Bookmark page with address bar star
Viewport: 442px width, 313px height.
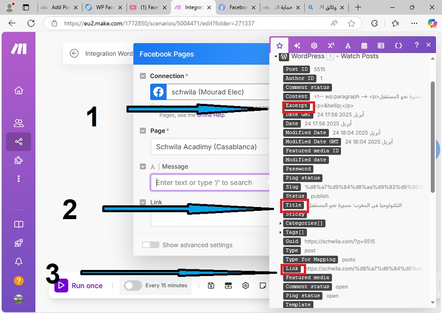click(351, 23)
